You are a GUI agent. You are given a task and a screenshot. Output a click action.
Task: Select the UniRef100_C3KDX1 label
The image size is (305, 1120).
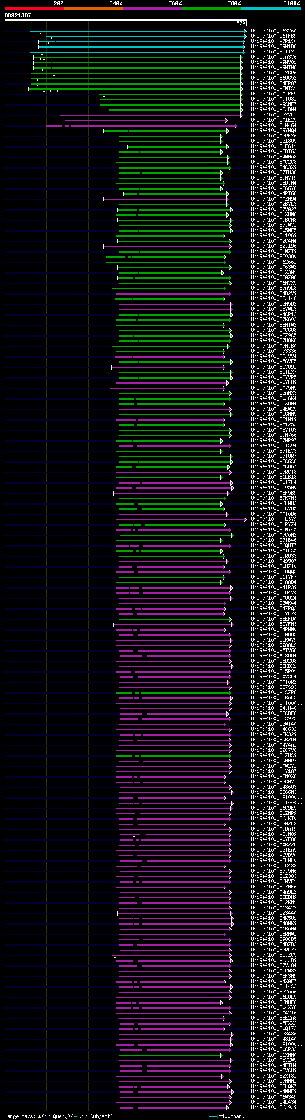[274, 666]
